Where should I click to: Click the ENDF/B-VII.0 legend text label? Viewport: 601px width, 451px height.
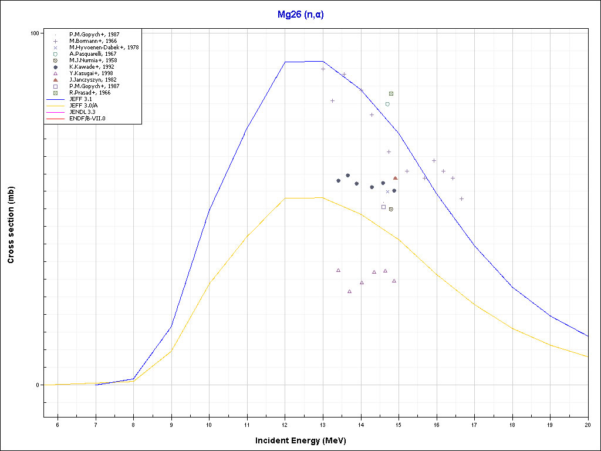[87, 119]
